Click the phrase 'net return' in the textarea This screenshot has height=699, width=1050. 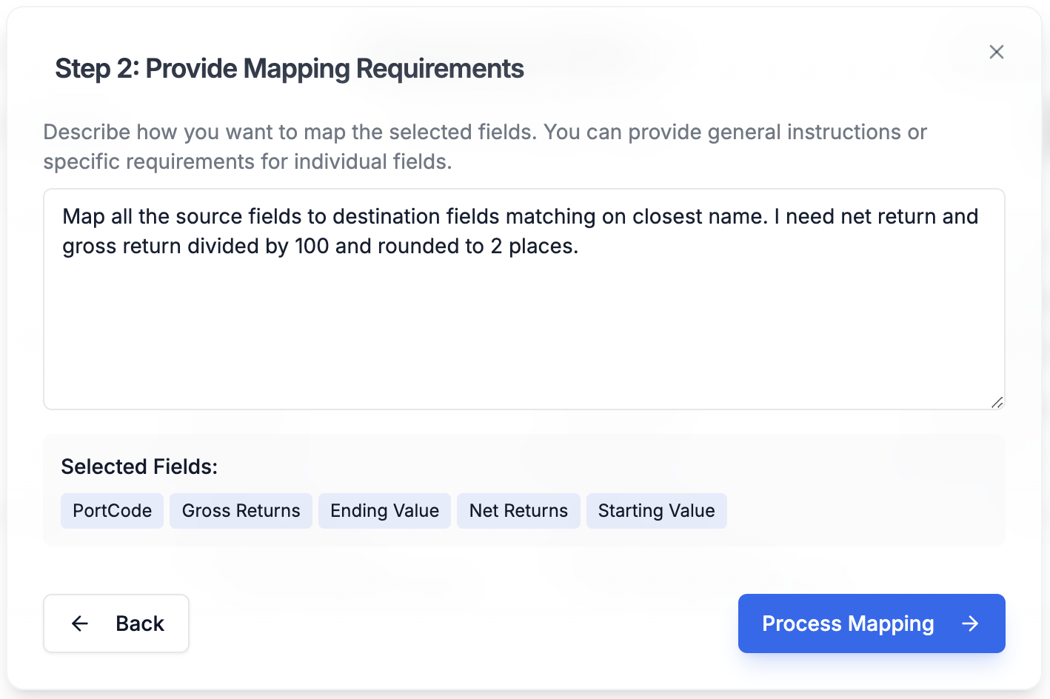(865, 216)
